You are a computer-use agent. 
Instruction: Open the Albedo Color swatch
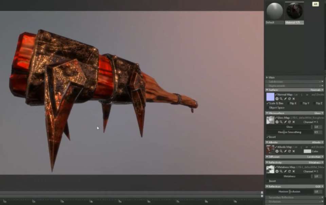click(x=307, y=151)
